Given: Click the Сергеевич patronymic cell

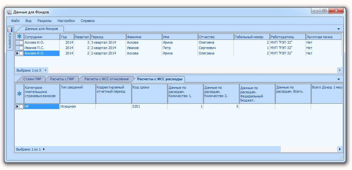Looking at the screenshot, I should [216, 48].
